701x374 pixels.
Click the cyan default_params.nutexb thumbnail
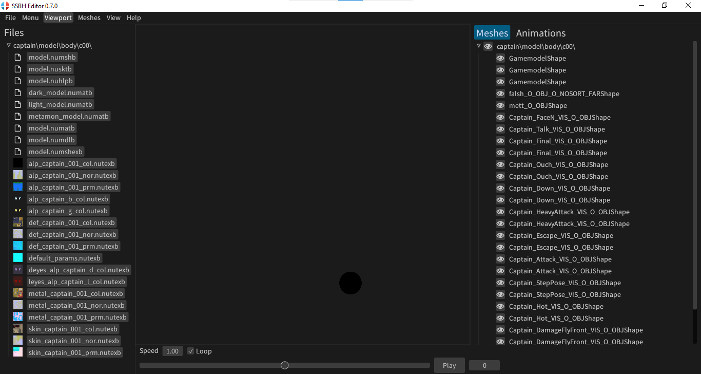pyautogui.click(x=18, y=258)
